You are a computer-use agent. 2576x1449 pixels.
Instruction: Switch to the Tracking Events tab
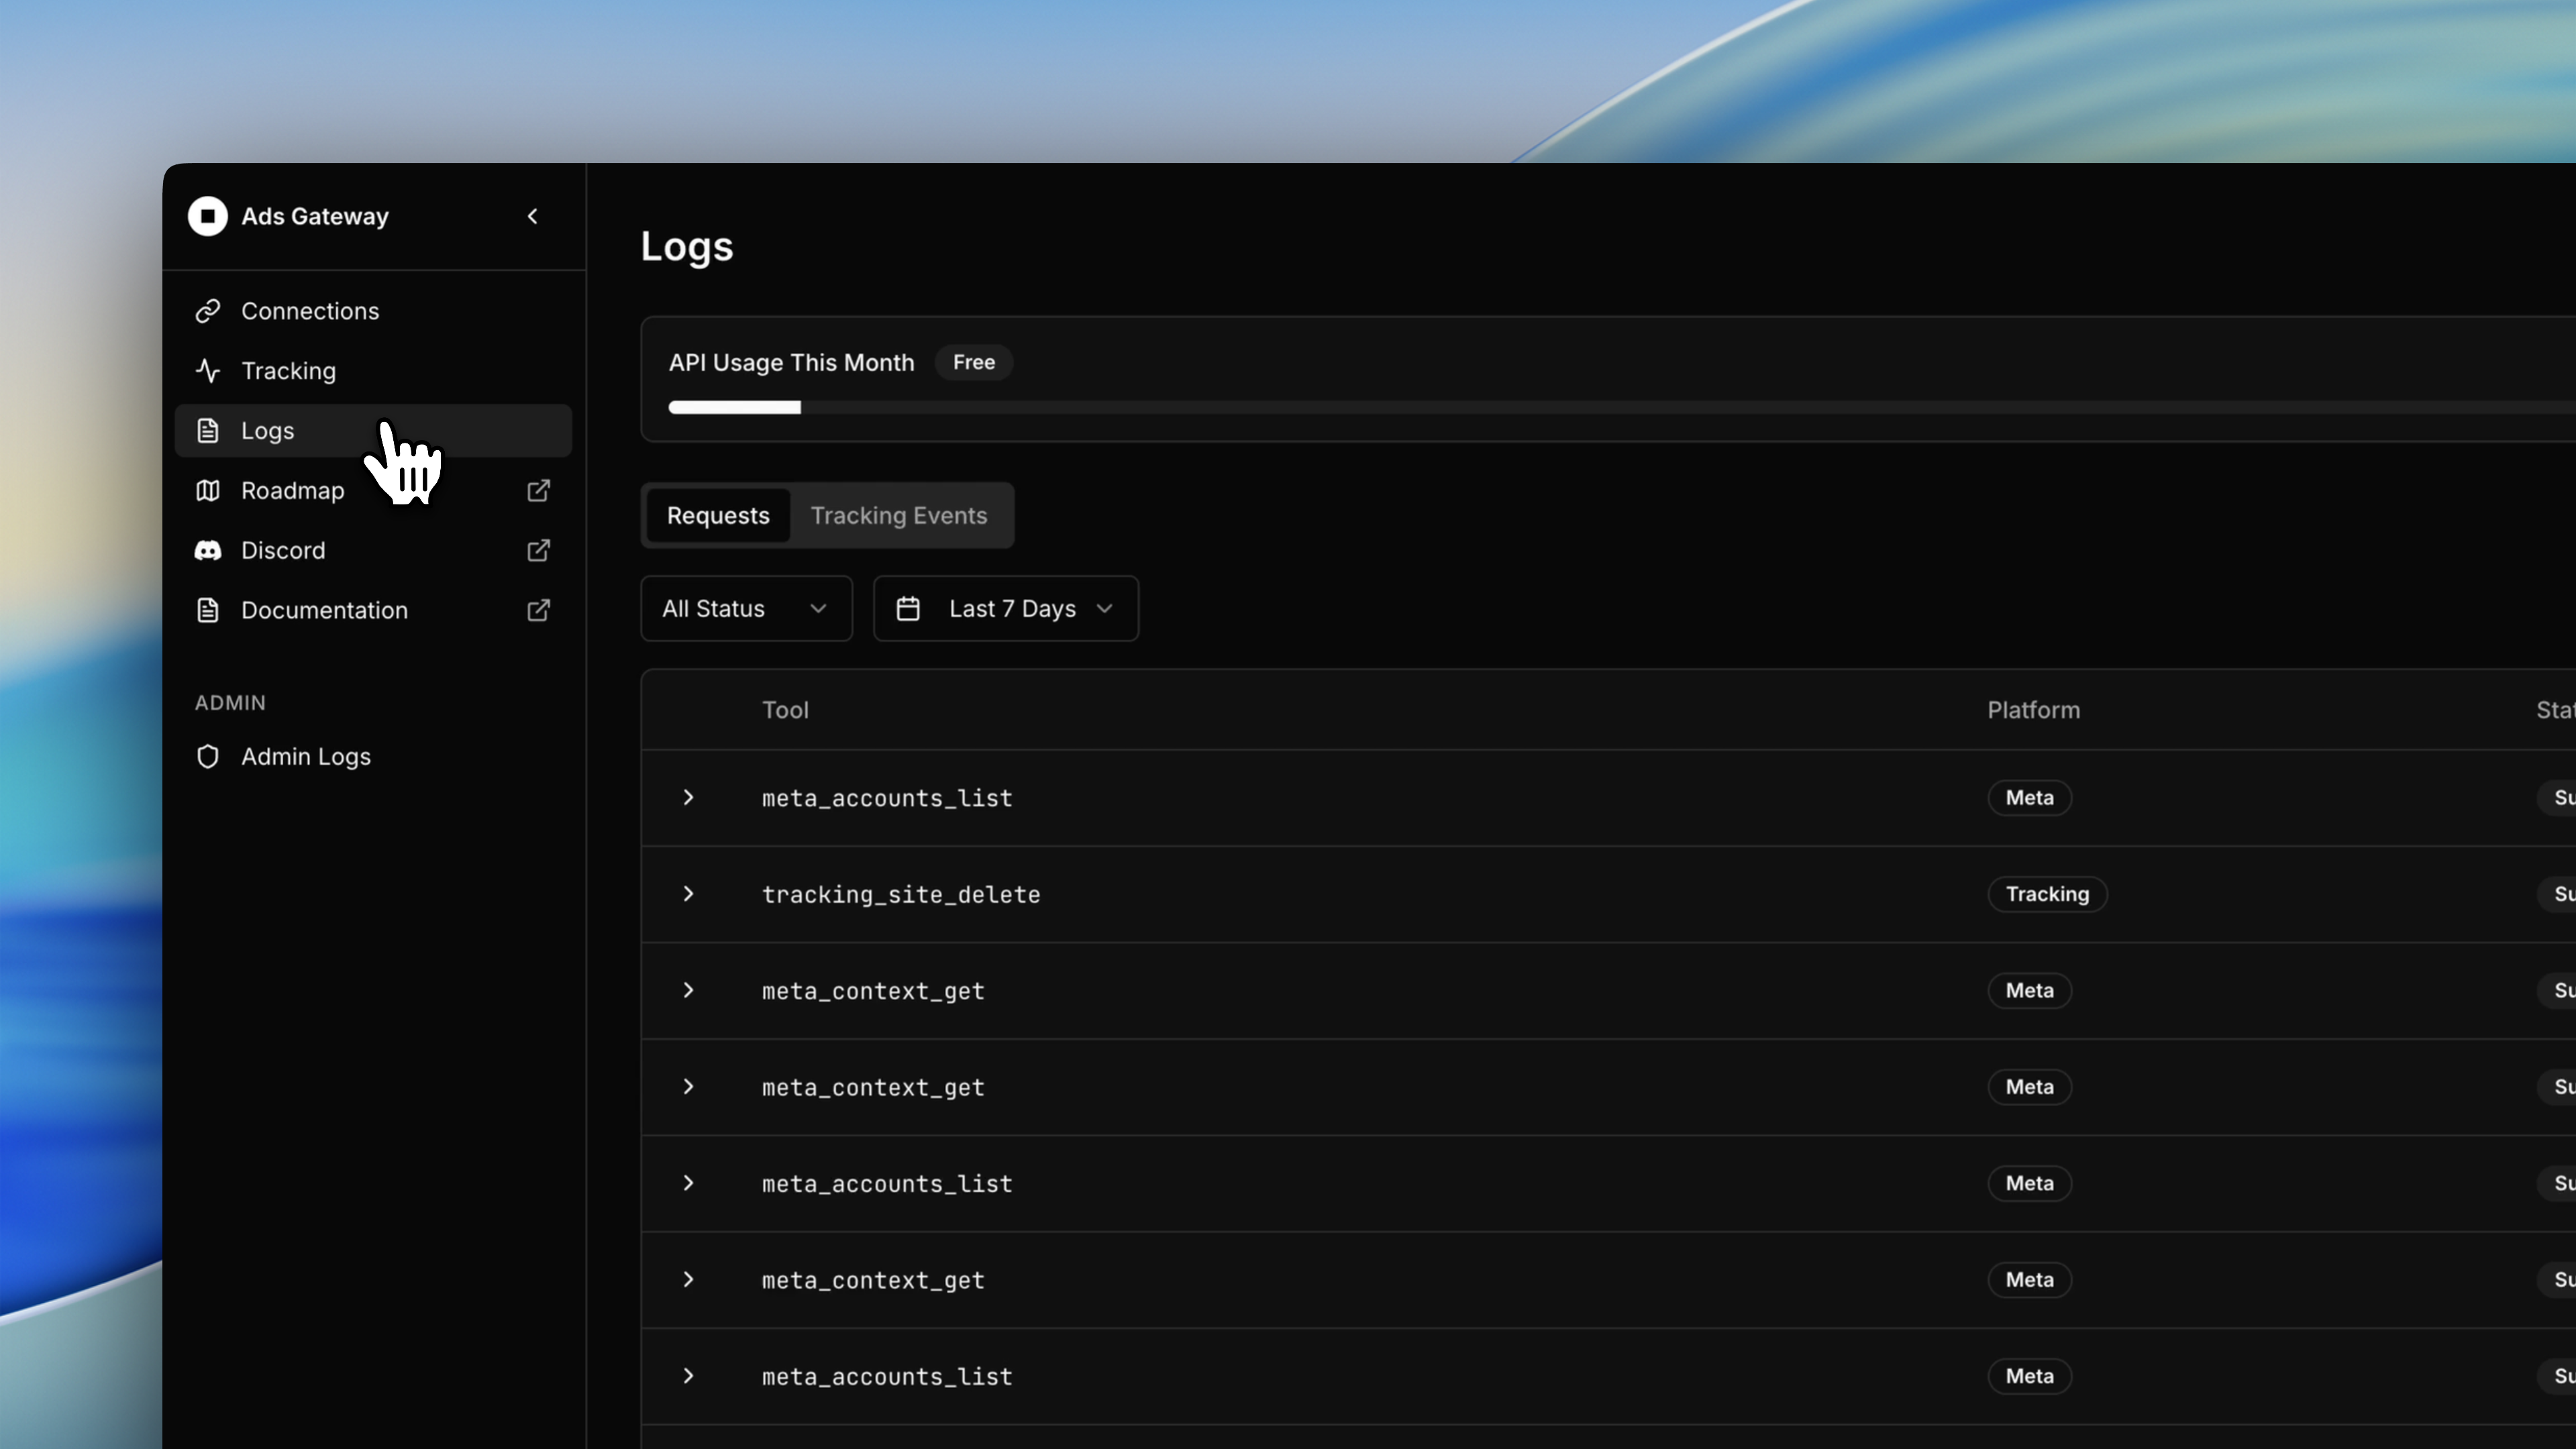pos(898,515)
